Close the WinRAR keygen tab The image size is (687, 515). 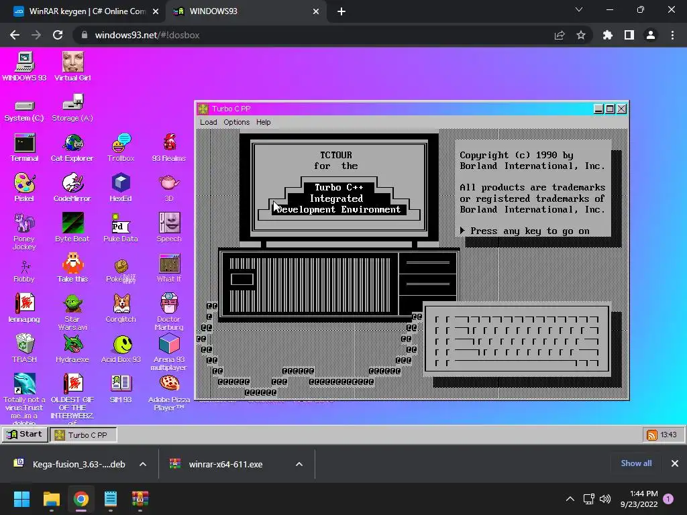point(156,12)
